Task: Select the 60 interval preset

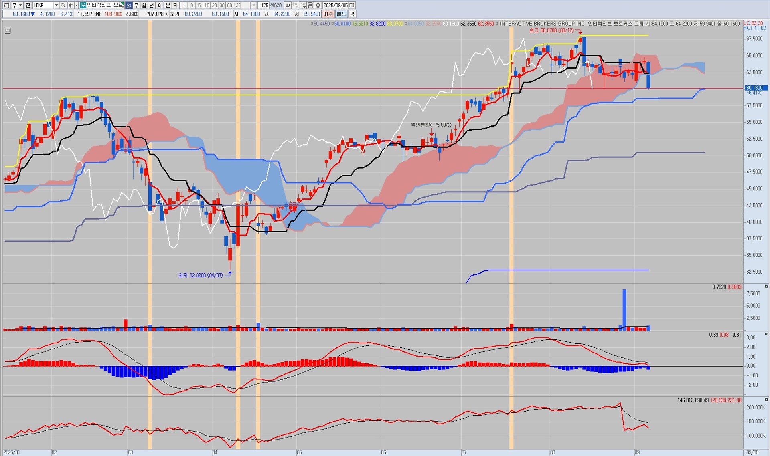Action: [229, 5]
